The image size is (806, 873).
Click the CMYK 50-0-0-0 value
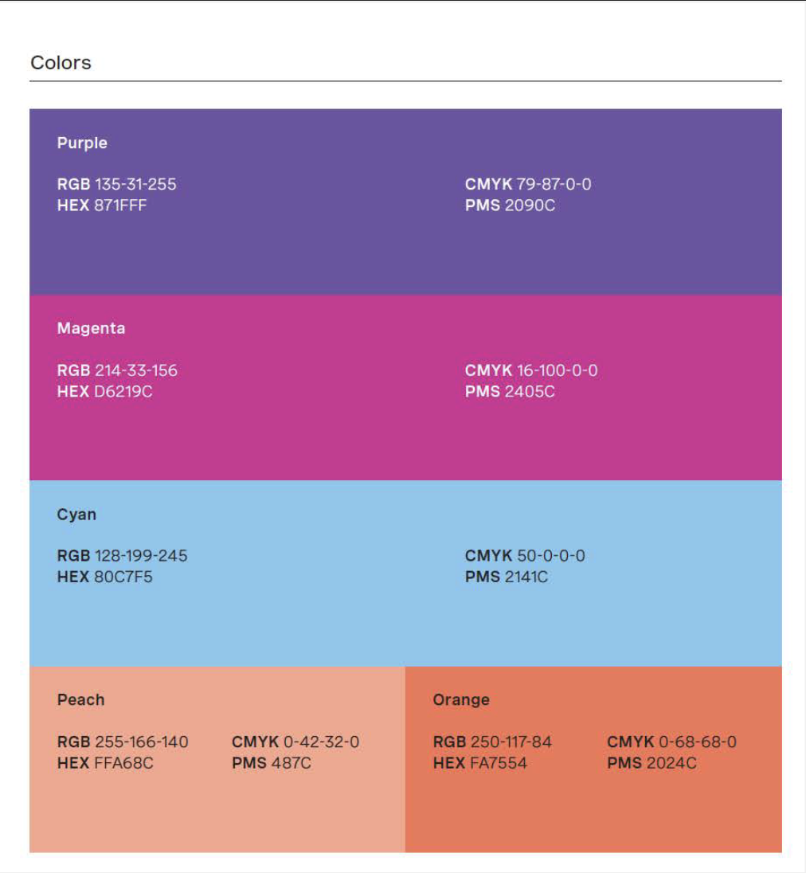pos(525,556)
